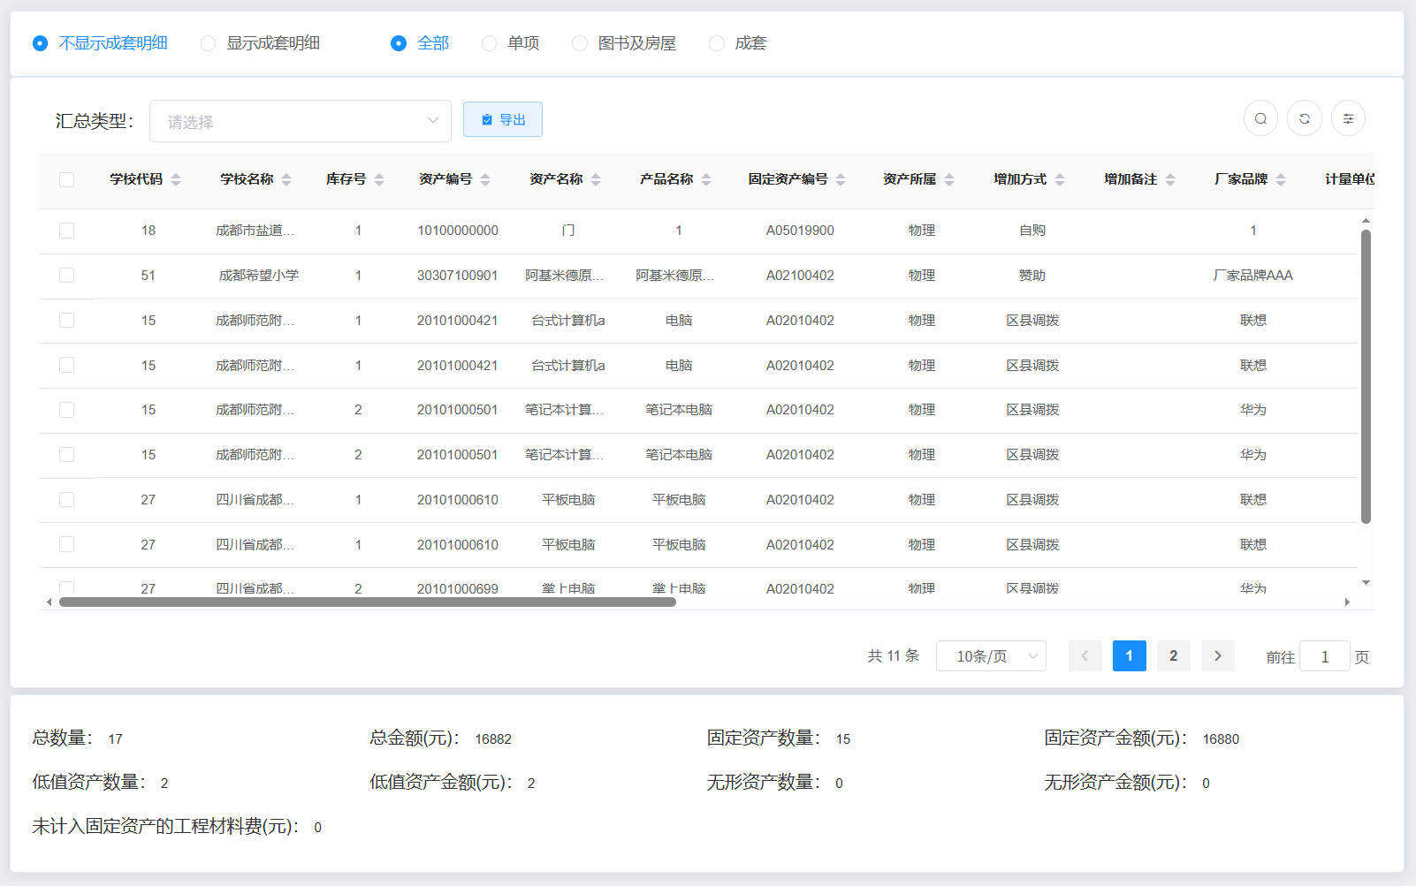Select page 1 in pagination
Screen dimensions: 1416x886
pyautogui.click(x=1129, y=655)
